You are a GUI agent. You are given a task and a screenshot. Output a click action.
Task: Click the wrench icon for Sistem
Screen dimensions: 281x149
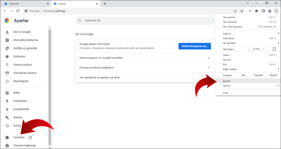[7, 118]
